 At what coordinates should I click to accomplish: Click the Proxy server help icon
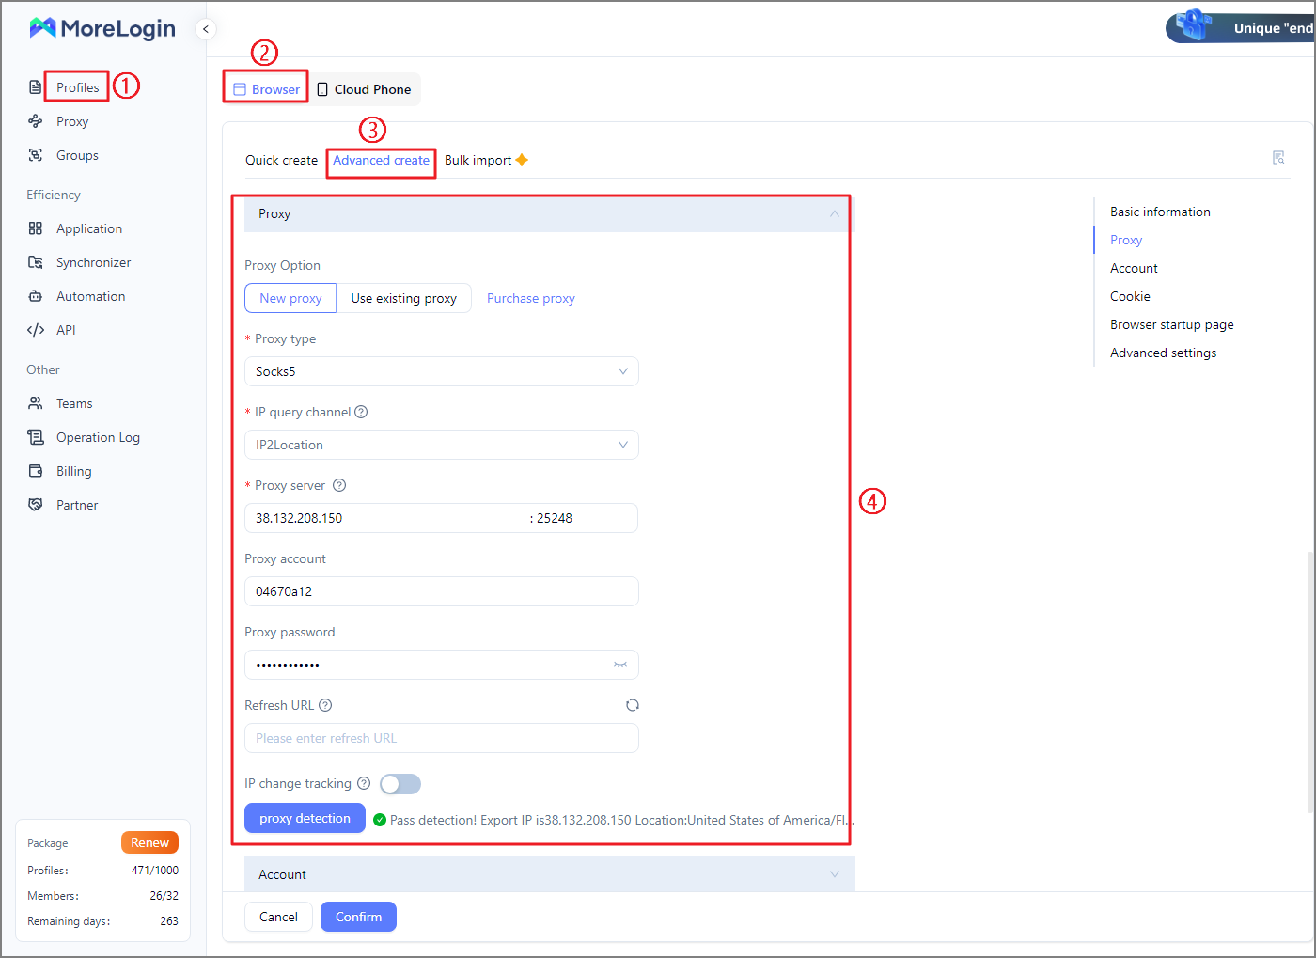(339, 485)
